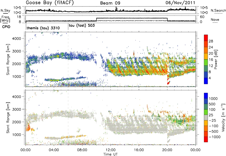The width and height of the screenshot is (226, 156).
Task: Click the dashed CPID change line in power panel
Action: point(68,59)
